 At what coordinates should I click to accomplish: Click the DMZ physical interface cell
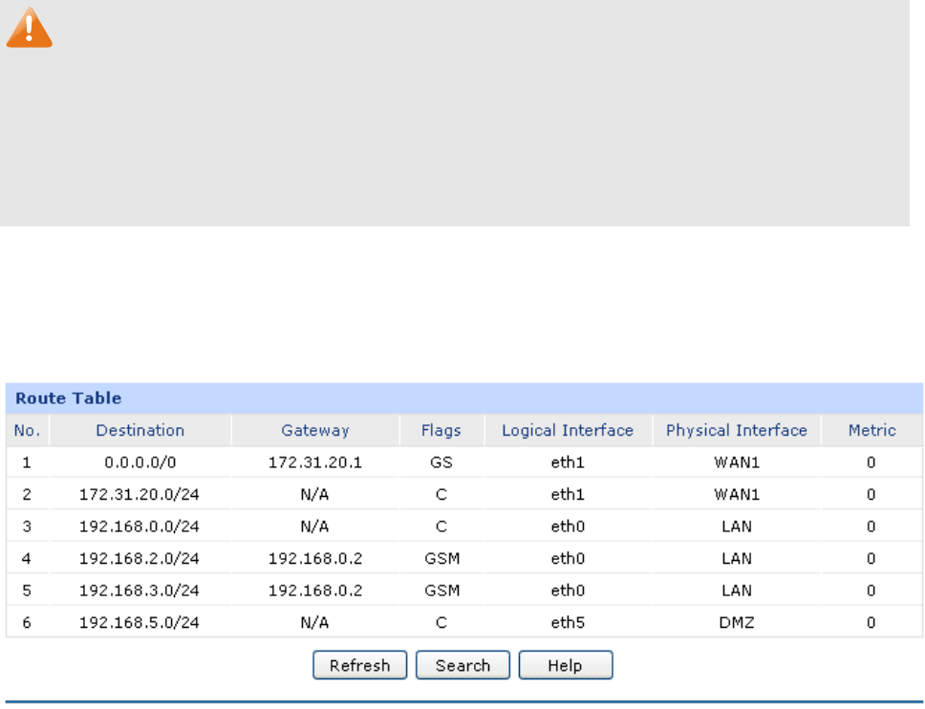tap(737, 622)
